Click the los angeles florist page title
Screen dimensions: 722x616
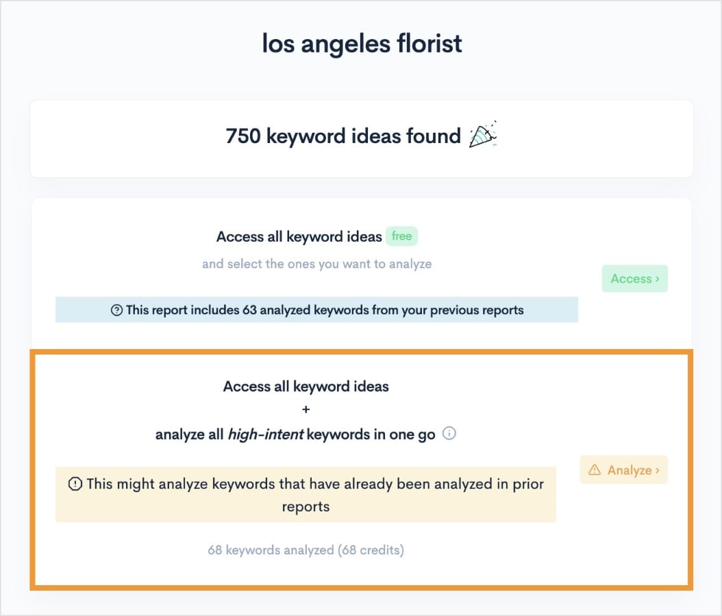coord(362,43)
